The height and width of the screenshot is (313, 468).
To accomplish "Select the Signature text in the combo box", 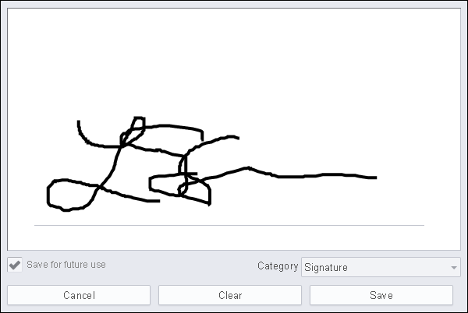I will (x=326, y=267).
